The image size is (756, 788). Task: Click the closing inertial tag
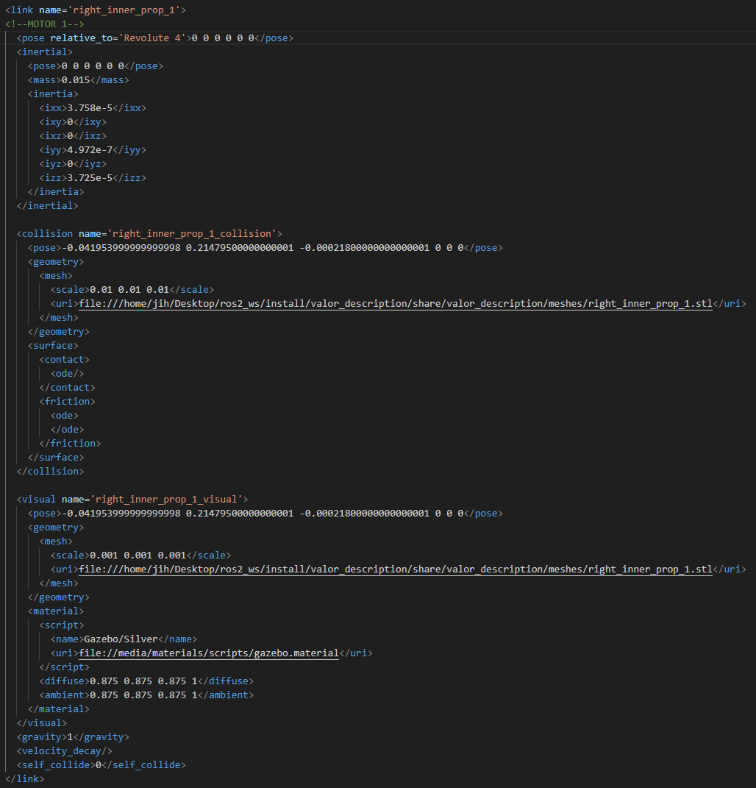47,206
